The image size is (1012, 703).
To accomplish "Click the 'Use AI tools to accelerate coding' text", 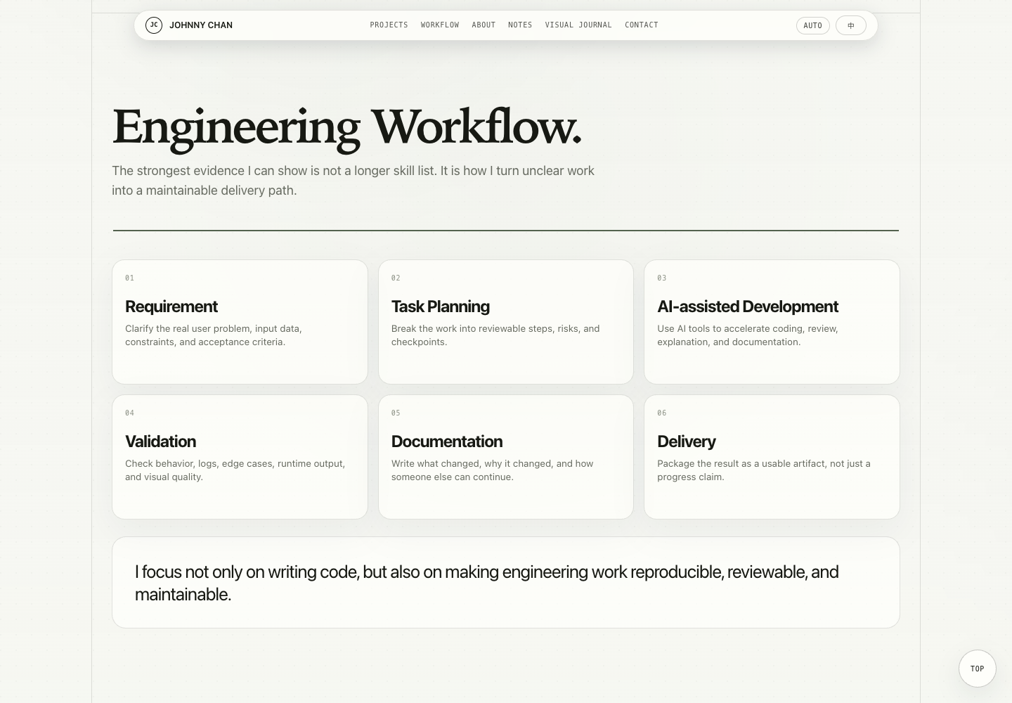I will point(748,335).
